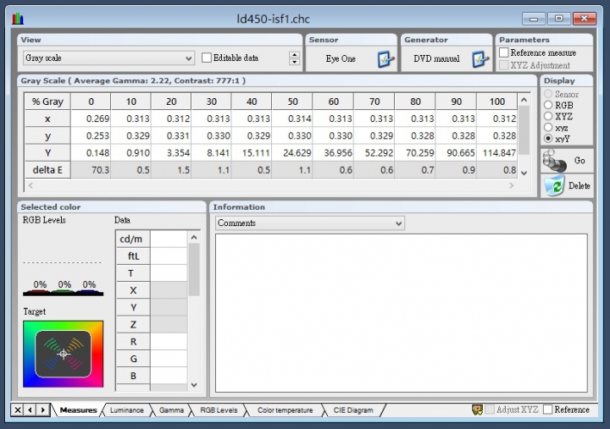This screenshot has height=429, width=610.
Task: Click the Delete button label
Action: click(x=579, y=186)
